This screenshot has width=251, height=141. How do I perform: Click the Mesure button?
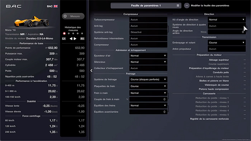(x=73, y=16)
